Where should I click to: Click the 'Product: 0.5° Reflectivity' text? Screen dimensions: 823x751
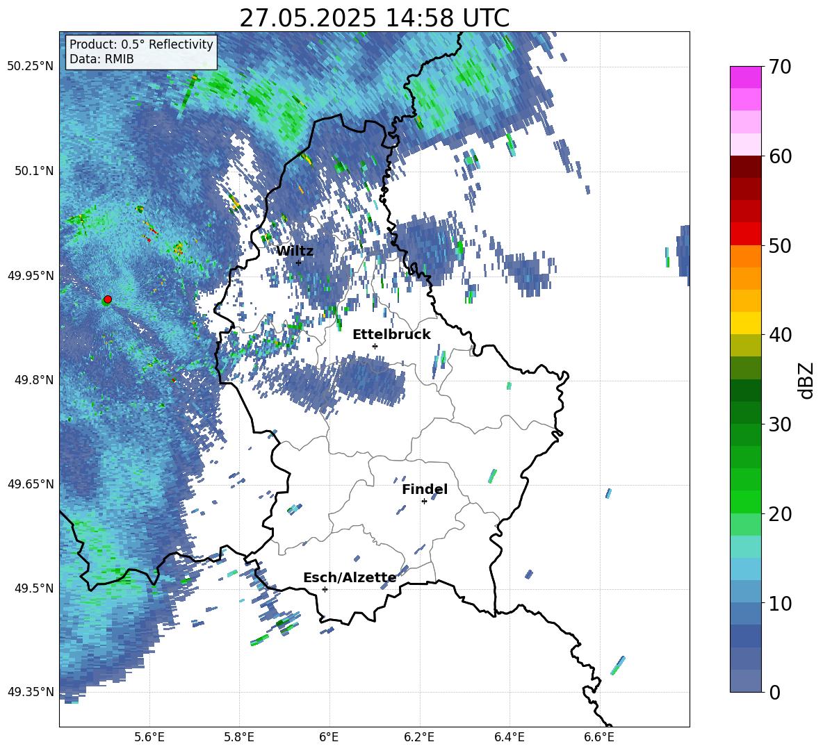point(141,44)
